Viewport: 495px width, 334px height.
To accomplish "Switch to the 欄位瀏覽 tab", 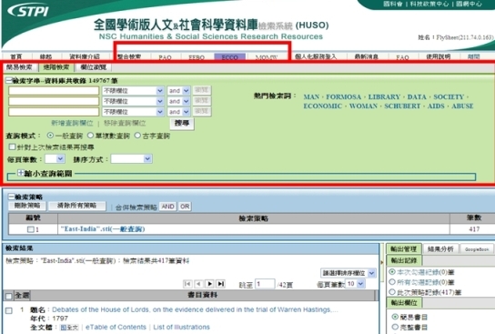I will 94,67.
